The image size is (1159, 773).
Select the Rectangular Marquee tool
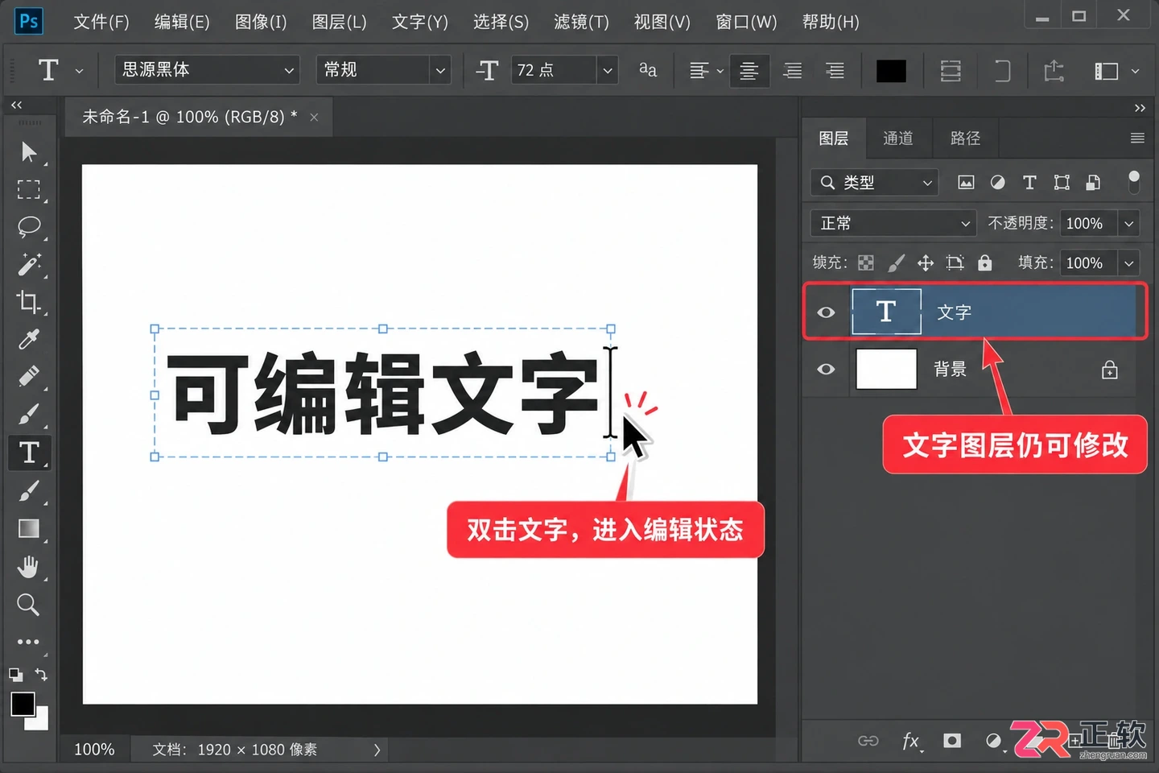[x=29, y=189]
